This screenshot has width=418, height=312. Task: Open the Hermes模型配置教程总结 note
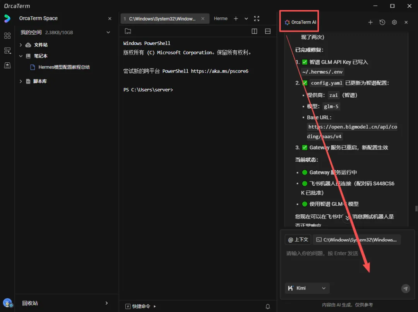64,67
